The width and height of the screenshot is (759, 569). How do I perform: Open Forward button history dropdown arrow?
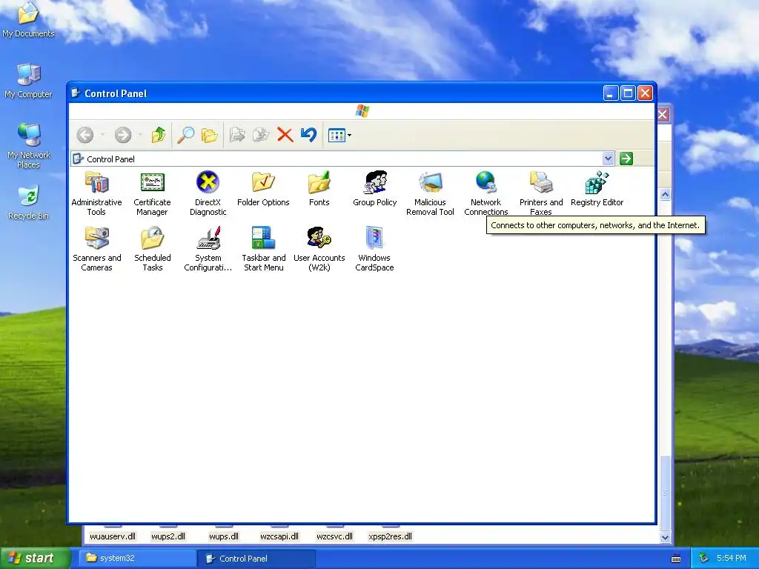[140, 135]
